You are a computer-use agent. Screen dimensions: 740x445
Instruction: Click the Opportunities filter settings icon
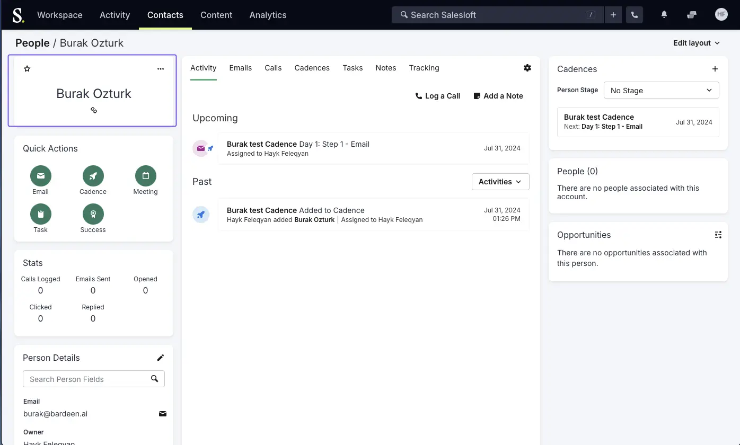point(718,235)
